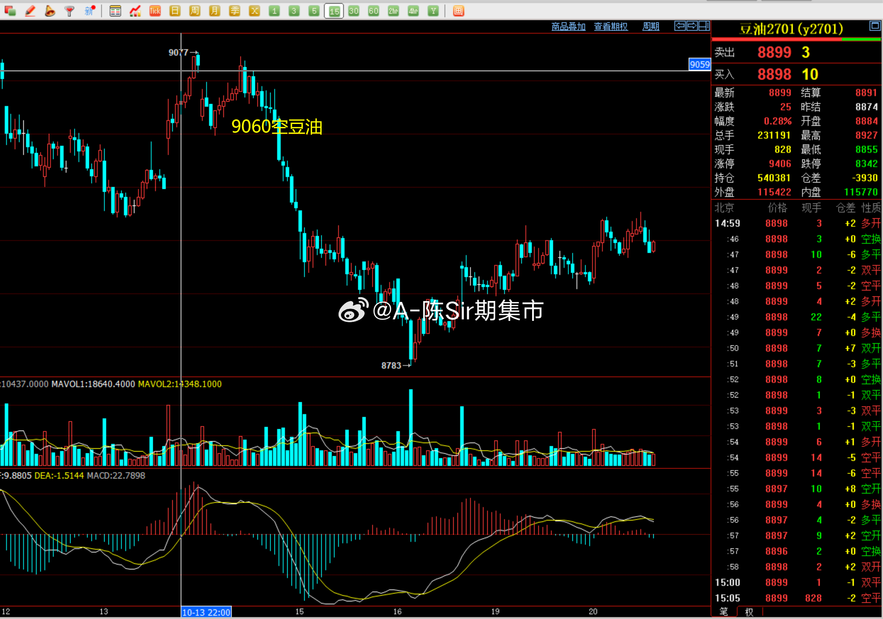Open the 商品叠加 overlay link
The height and width of the screenshot is (619, 883).
568,27
